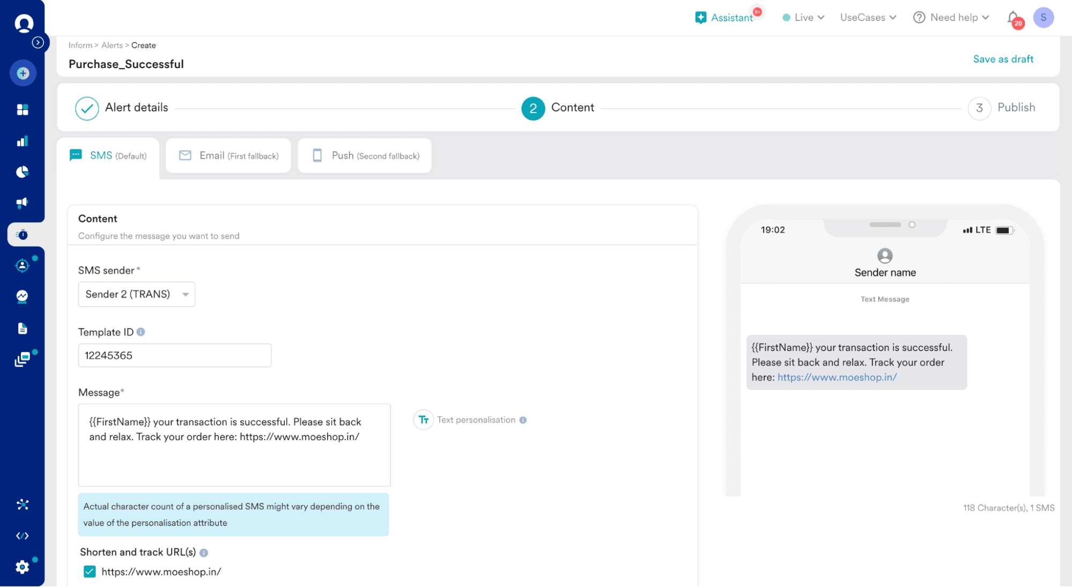Open the UseCases dropdown
Image resolution: width=1072 pixels, height=587 pixels.
[x=868, y=18]
